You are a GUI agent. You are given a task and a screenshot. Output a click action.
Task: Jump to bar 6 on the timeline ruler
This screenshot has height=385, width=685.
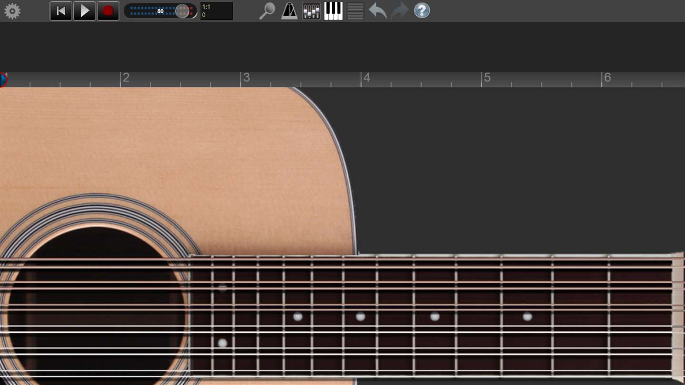pos(607,78)
